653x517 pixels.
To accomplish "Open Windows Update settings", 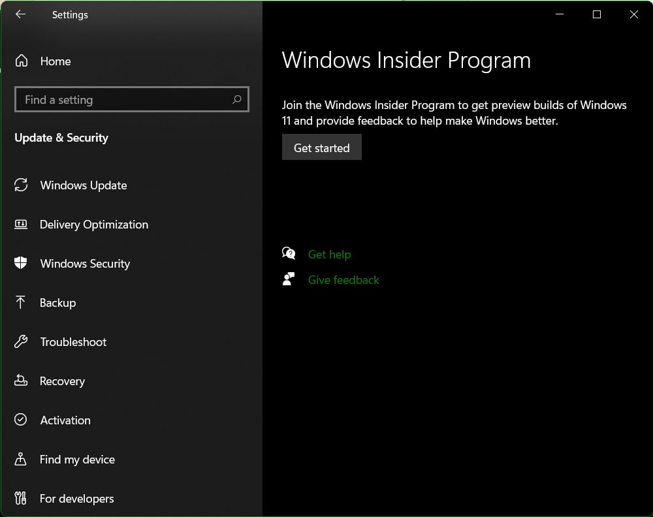I will pos(84,185).
